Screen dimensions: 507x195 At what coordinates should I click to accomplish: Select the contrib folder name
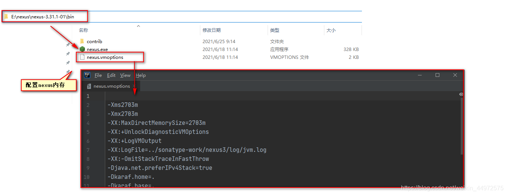tap(94, 42)
